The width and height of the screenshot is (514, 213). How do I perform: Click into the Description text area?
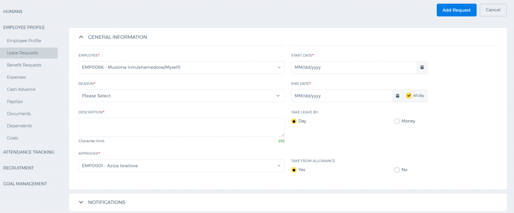[x=182, y=127]
